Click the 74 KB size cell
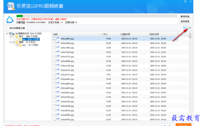202x126 pixels. pos(108,102)
